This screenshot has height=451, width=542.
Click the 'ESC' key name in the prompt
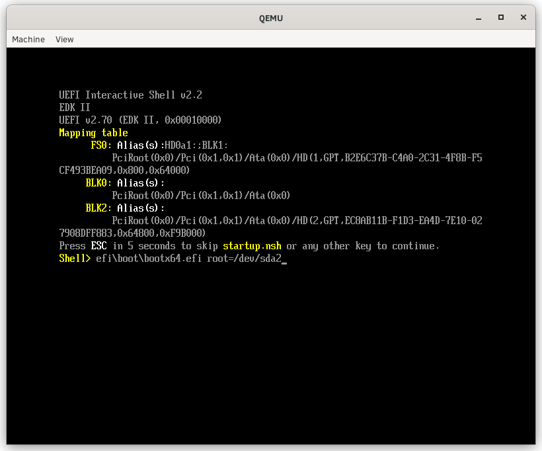point(99,245)
